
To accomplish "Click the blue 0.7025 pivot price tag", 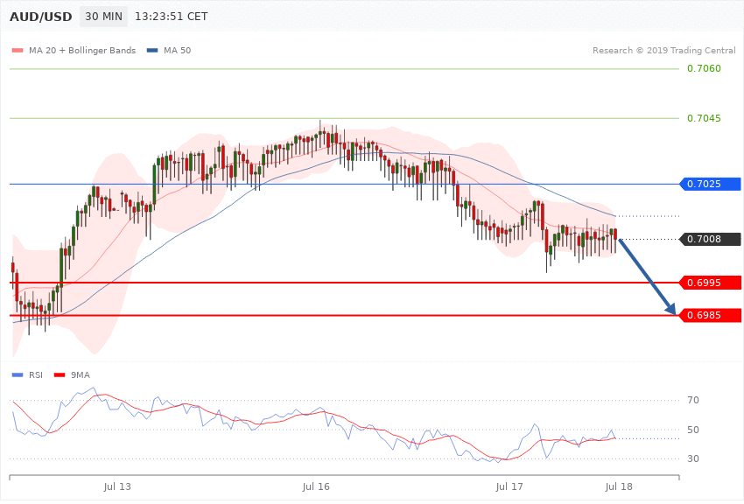I will tap(711, 184).
